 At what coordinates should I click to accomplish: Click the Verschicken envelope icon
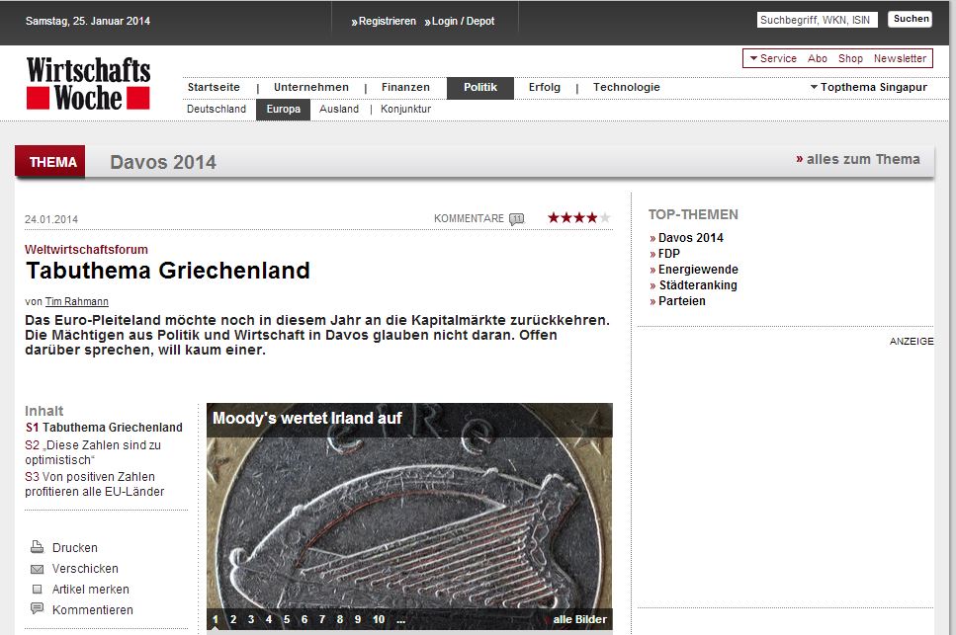click(x=38, y=569)
